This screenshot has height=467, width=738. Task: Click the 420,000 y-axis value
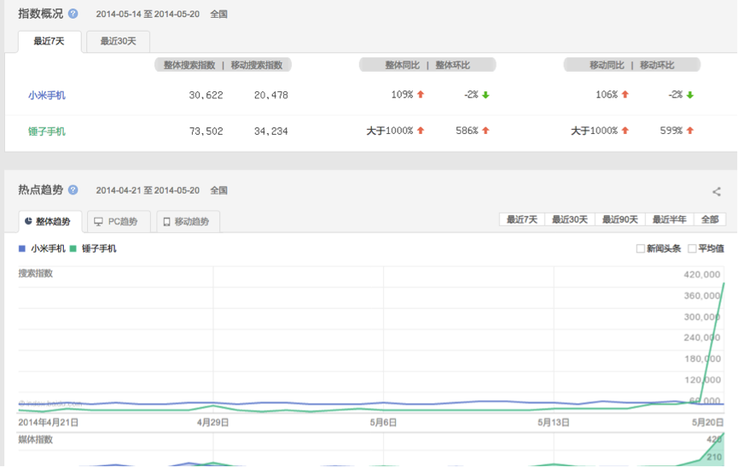(702, 274)
